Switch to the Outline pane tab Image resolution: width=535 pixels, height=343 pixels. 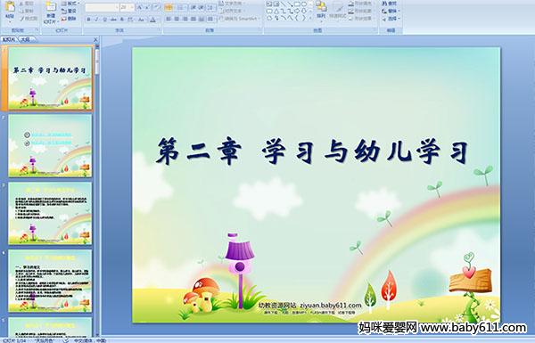click(26, 39)
